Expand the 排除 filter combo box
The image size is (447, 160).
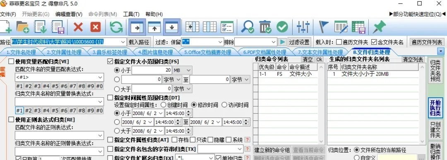(x=274, y=42)
